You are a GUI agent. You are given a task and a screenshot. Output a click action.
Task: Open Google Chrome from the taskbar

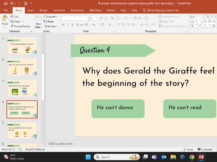point(192,157)
